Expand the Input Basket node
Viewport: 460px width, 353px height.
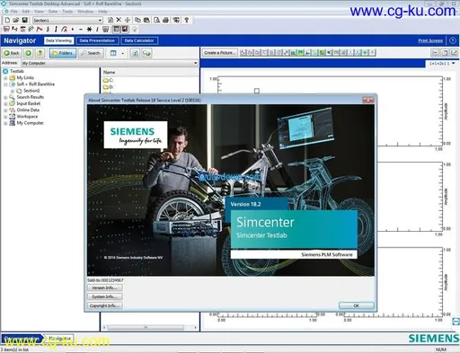point(5,103)
